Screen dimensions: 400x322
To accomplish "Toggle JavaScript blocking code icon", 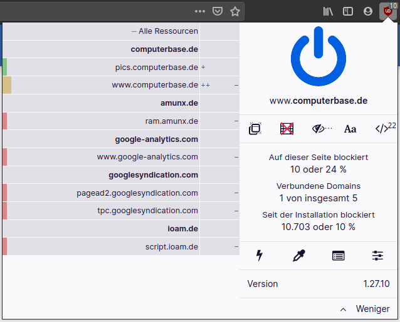I will (x=382, y=129).
